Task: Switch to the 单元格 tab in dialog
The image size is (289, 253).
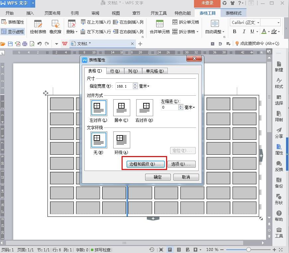Action: 155,71
